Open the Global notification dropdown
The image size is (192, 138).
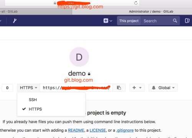163,88
